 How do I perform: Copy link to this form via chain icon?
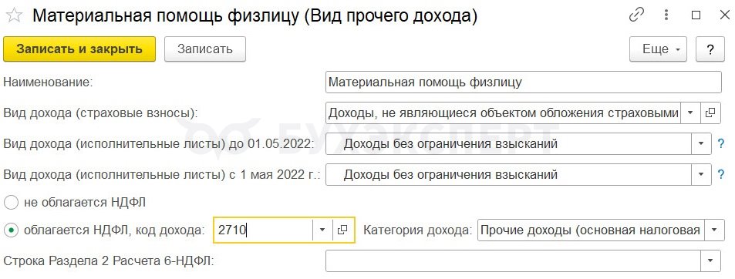[x=636, y=15]
